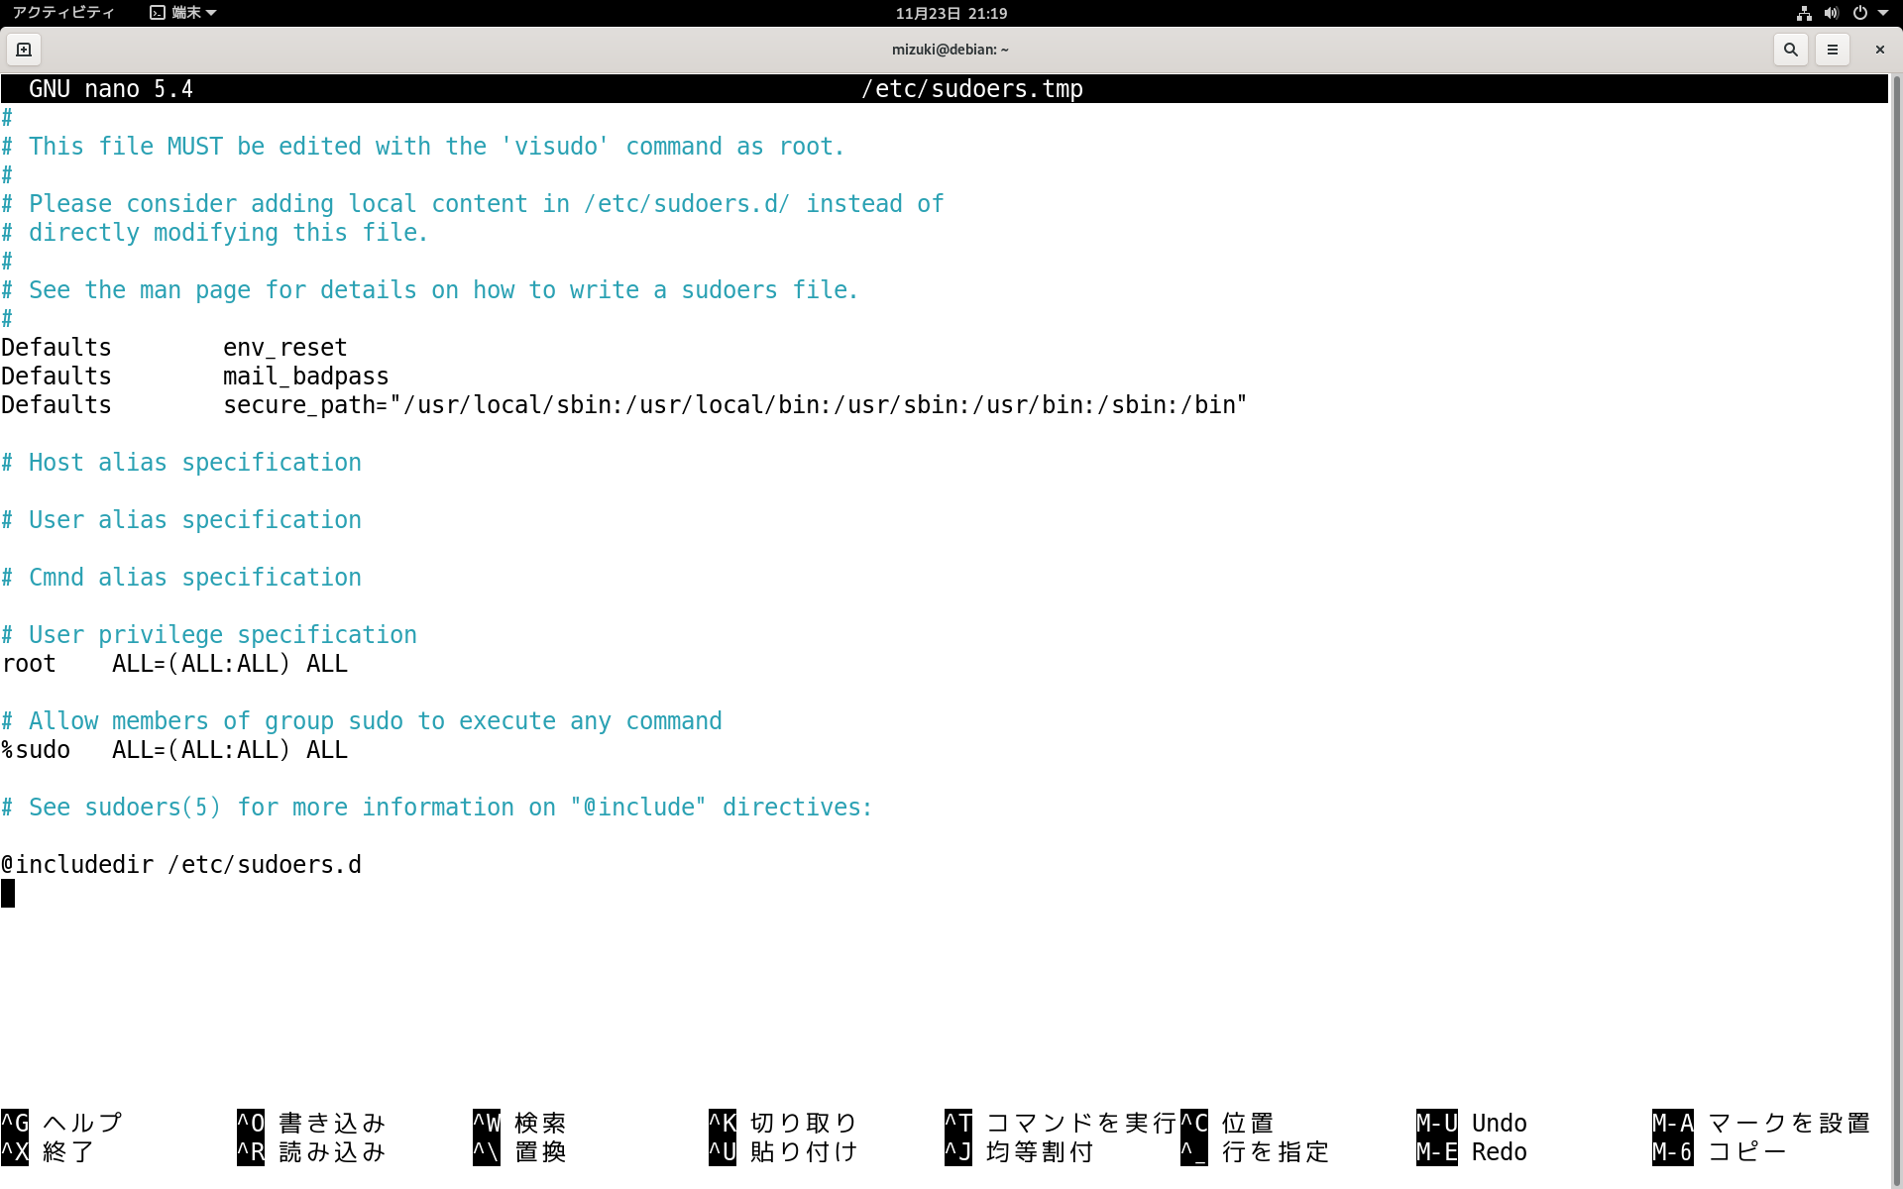This screenshot has width=1903, height=1189.
Task: Open Activities overview in top bar
Action: (63, 13)
